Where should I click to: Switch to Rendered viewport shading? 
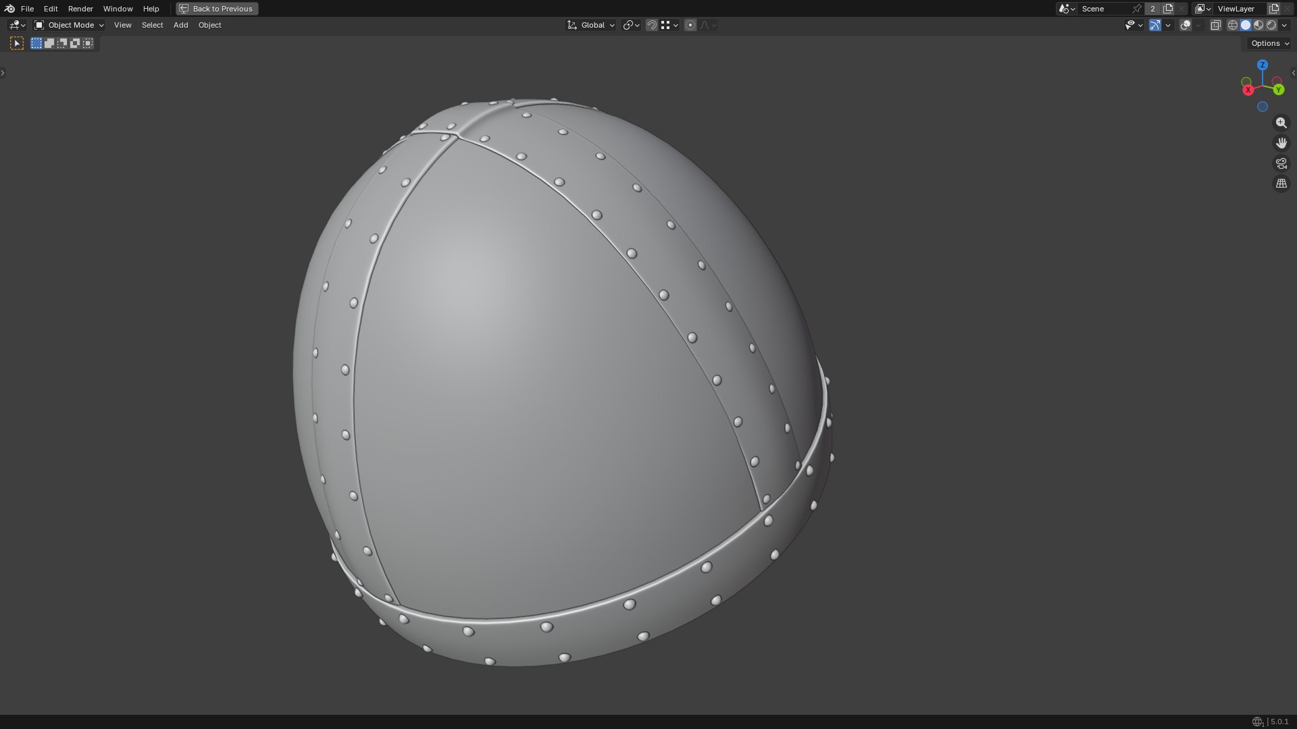point(1271,25)
